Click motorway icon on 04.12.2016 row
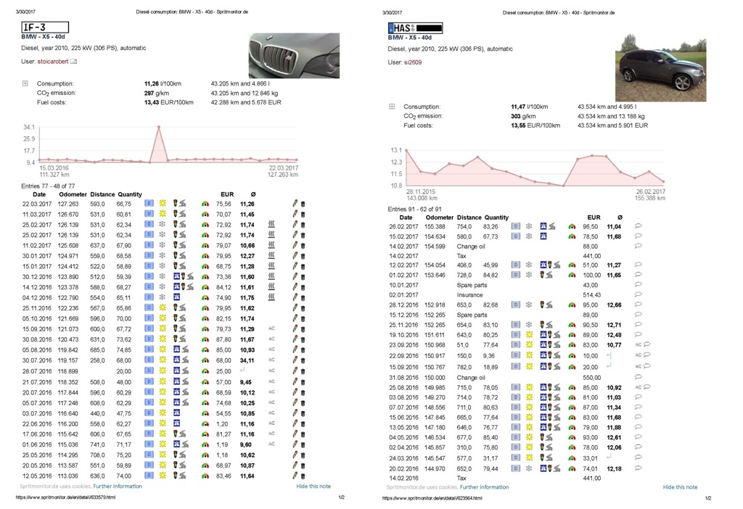This screenshot has width=743, height=509. 176,297
